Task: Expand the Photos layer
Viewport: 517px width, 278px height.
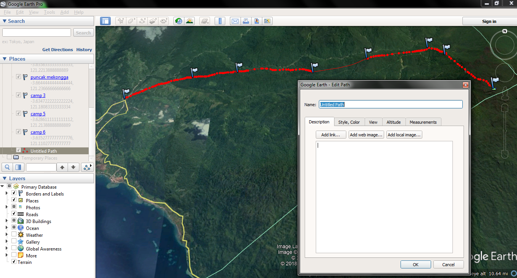Action: (7, 207)
